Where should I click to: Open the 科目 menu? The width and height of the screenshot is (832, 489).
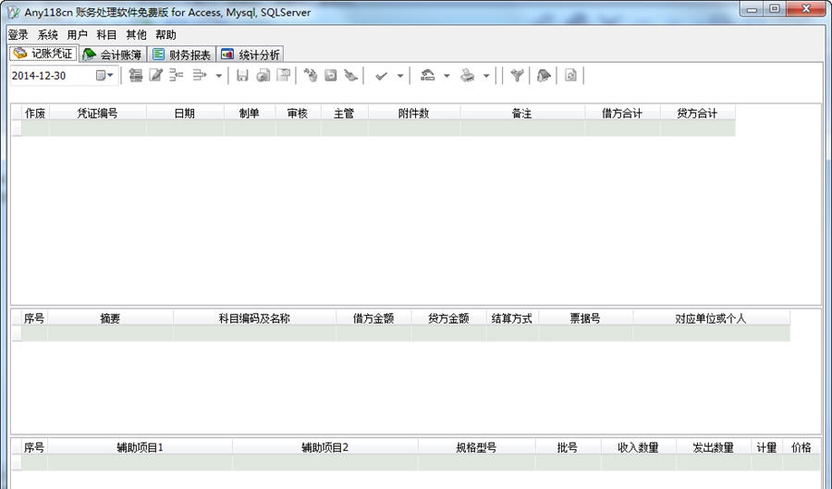[106, 35]
